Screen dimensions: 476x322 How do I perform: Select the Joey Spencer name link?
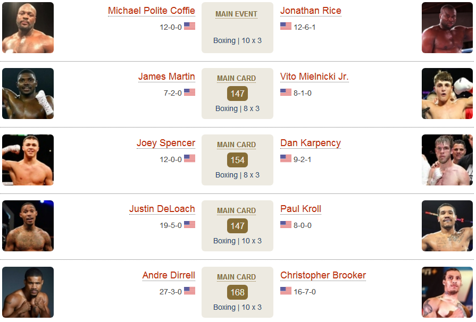pos(166,143)
